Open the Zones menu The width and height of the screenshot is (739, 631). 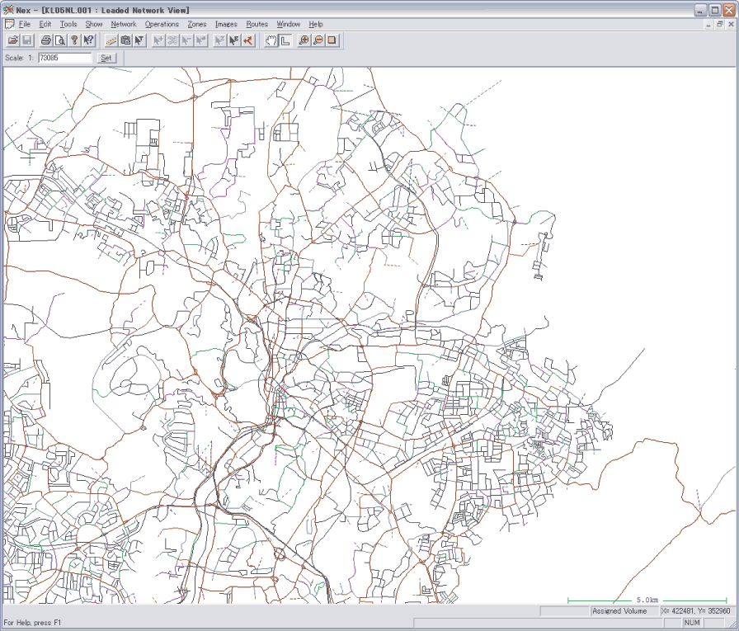coord(197,24)
